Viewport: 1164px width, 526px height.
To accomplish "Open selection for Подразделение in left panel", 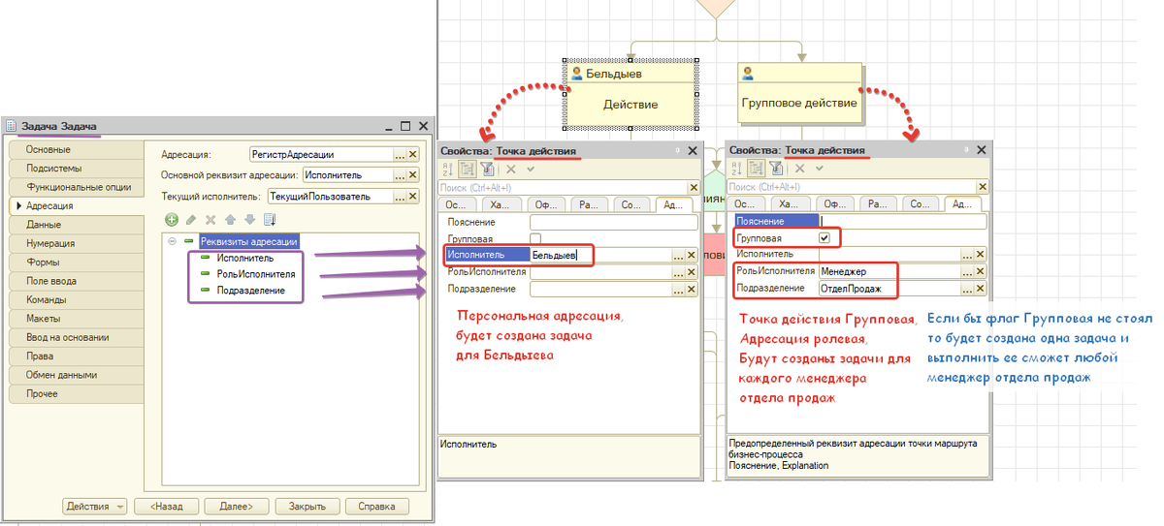I will 679,289.
